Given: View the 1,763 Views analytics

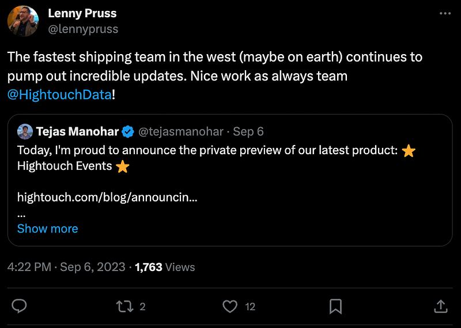Looking at the screenshot, I should [165, 267].
